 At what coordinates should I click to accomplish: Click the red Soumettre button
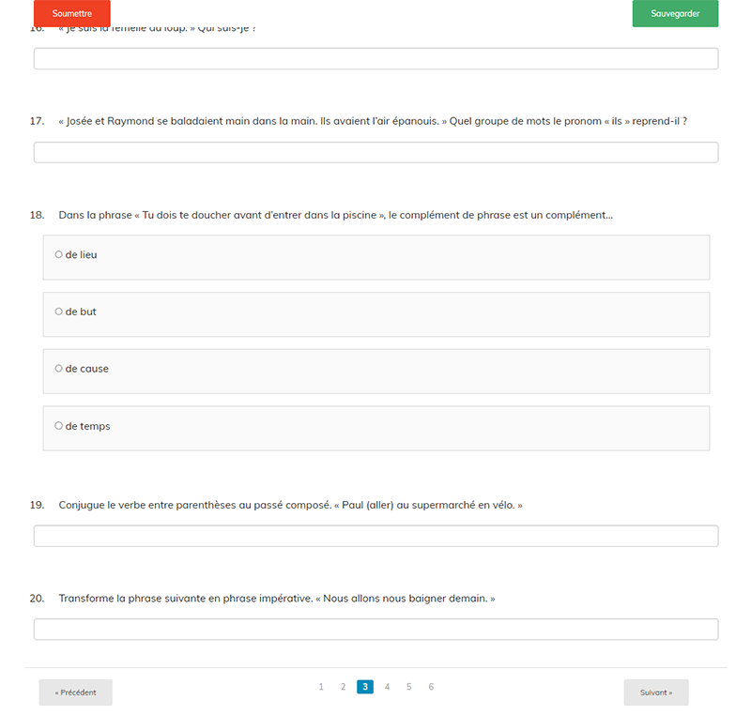click(x=72, y=14)
